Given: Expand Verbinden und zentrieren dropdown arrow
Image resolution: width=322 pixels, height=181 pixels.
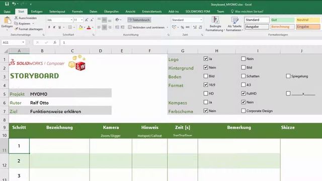Looking at the screenshot, I should (x=168, y=27).
